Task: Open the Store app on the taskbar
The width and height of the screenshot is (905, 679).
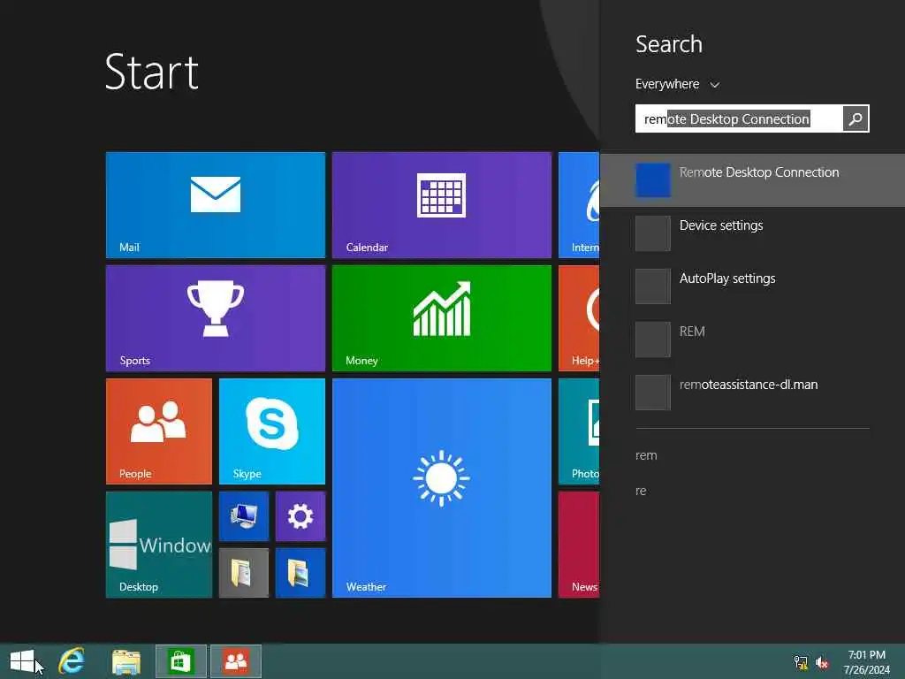Action: click(180, 661)
